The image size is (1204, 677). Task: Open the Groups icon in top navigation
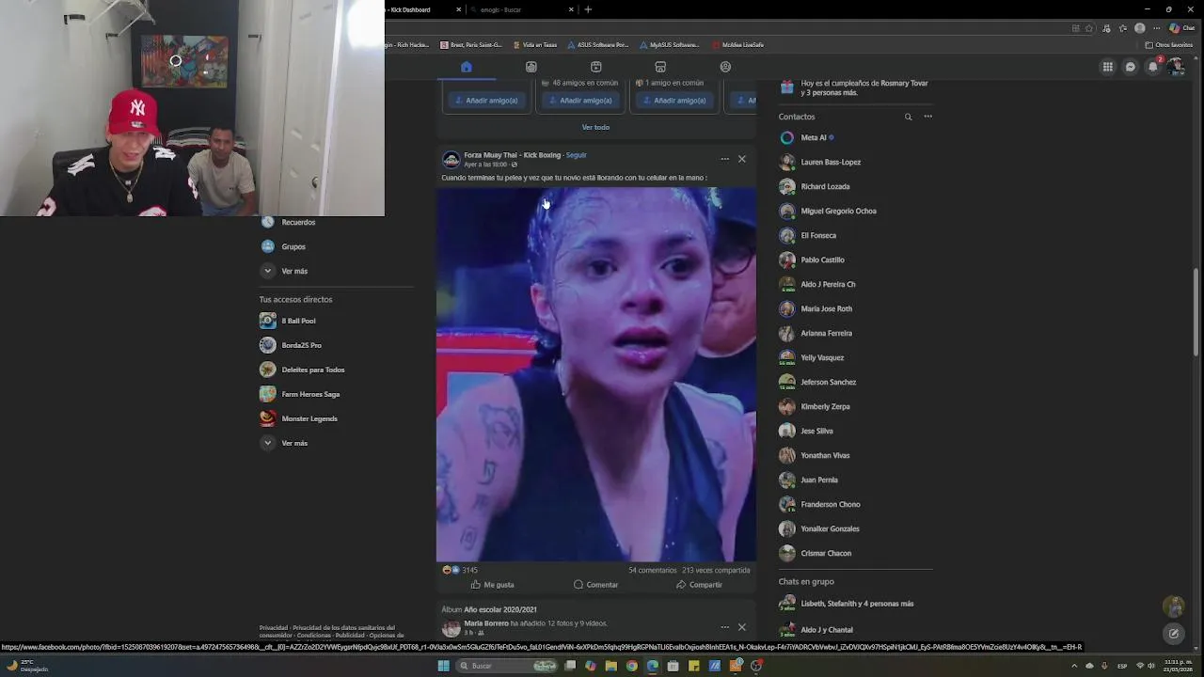725,67
